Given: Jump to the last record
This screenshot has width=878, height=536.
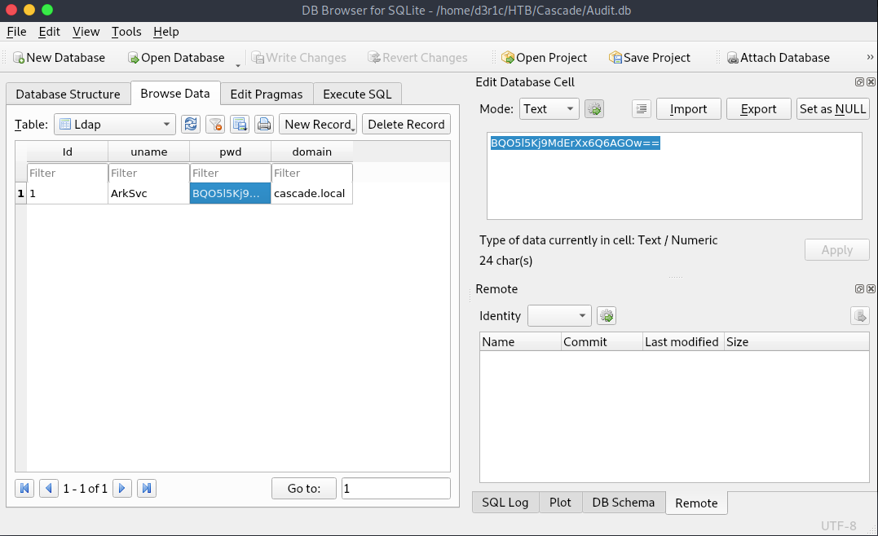Looking at the screenshot, I should (147, 489).
